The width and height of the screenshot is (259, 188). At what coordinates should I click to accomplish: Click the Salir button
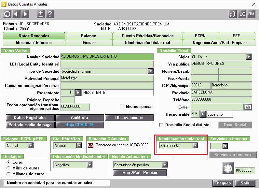coord(245,183)
